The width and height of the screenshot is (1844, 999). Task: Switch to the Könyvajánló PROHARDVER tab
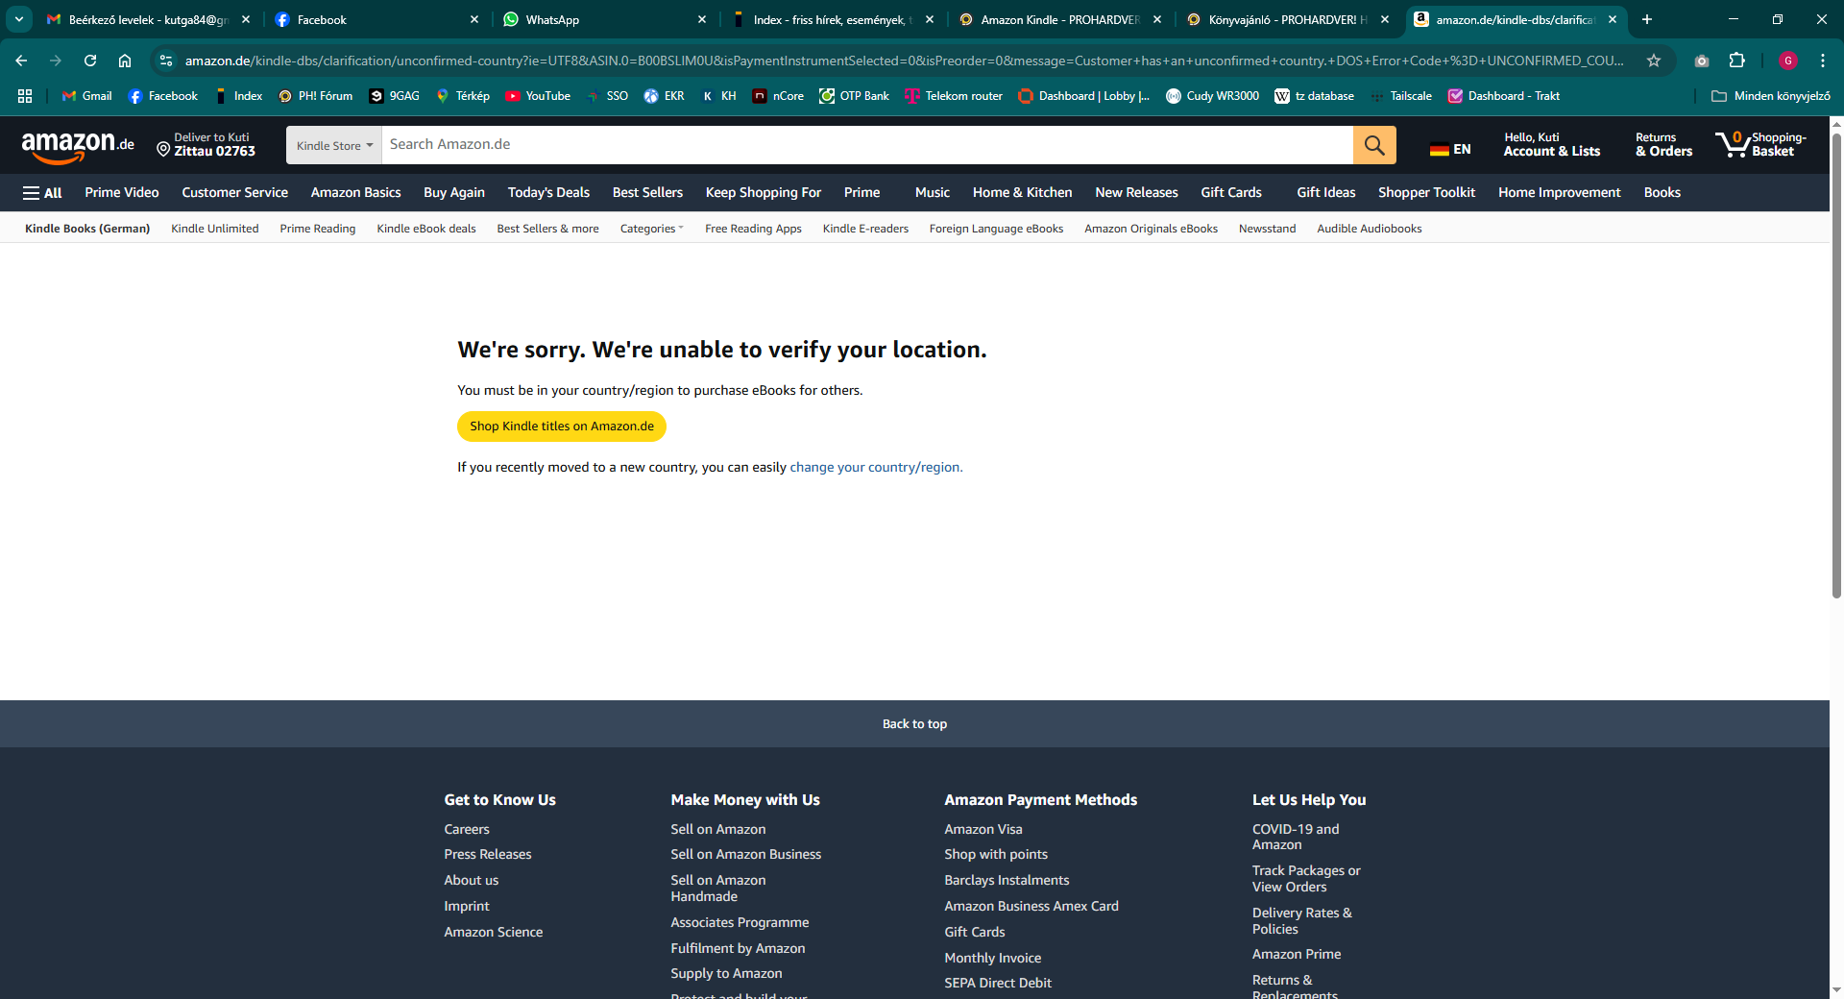(1287, 19)
